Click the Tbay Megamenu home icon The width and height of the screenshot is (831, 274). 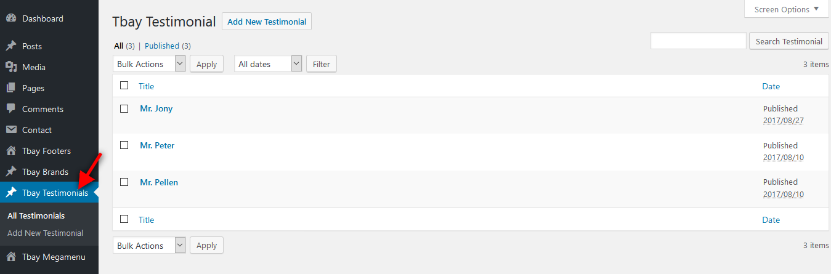(x=10, y=257)
